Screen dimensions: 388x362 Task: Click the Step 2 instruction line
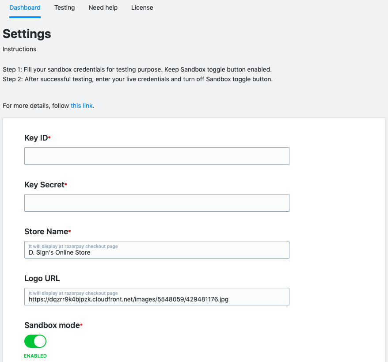[137, 80]
